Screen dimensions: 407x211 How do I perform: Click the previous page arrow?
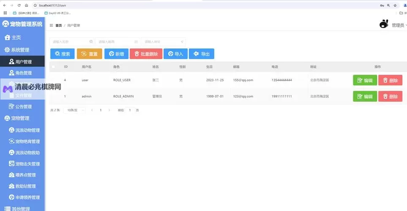point(92,110)
